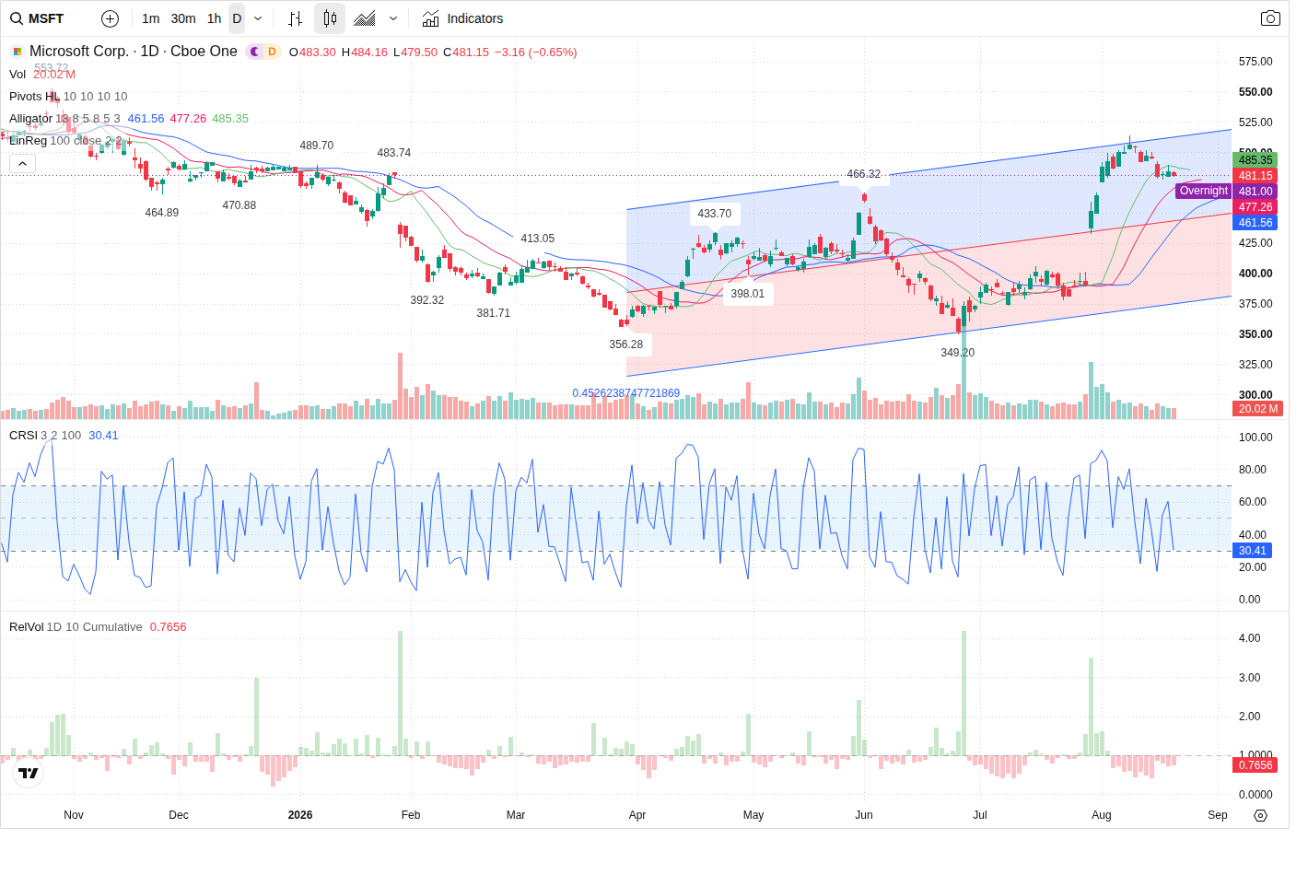The image size is (1308, 875).
Task: Click the Apr marker on time axis
Action: [x=637, y=815]
